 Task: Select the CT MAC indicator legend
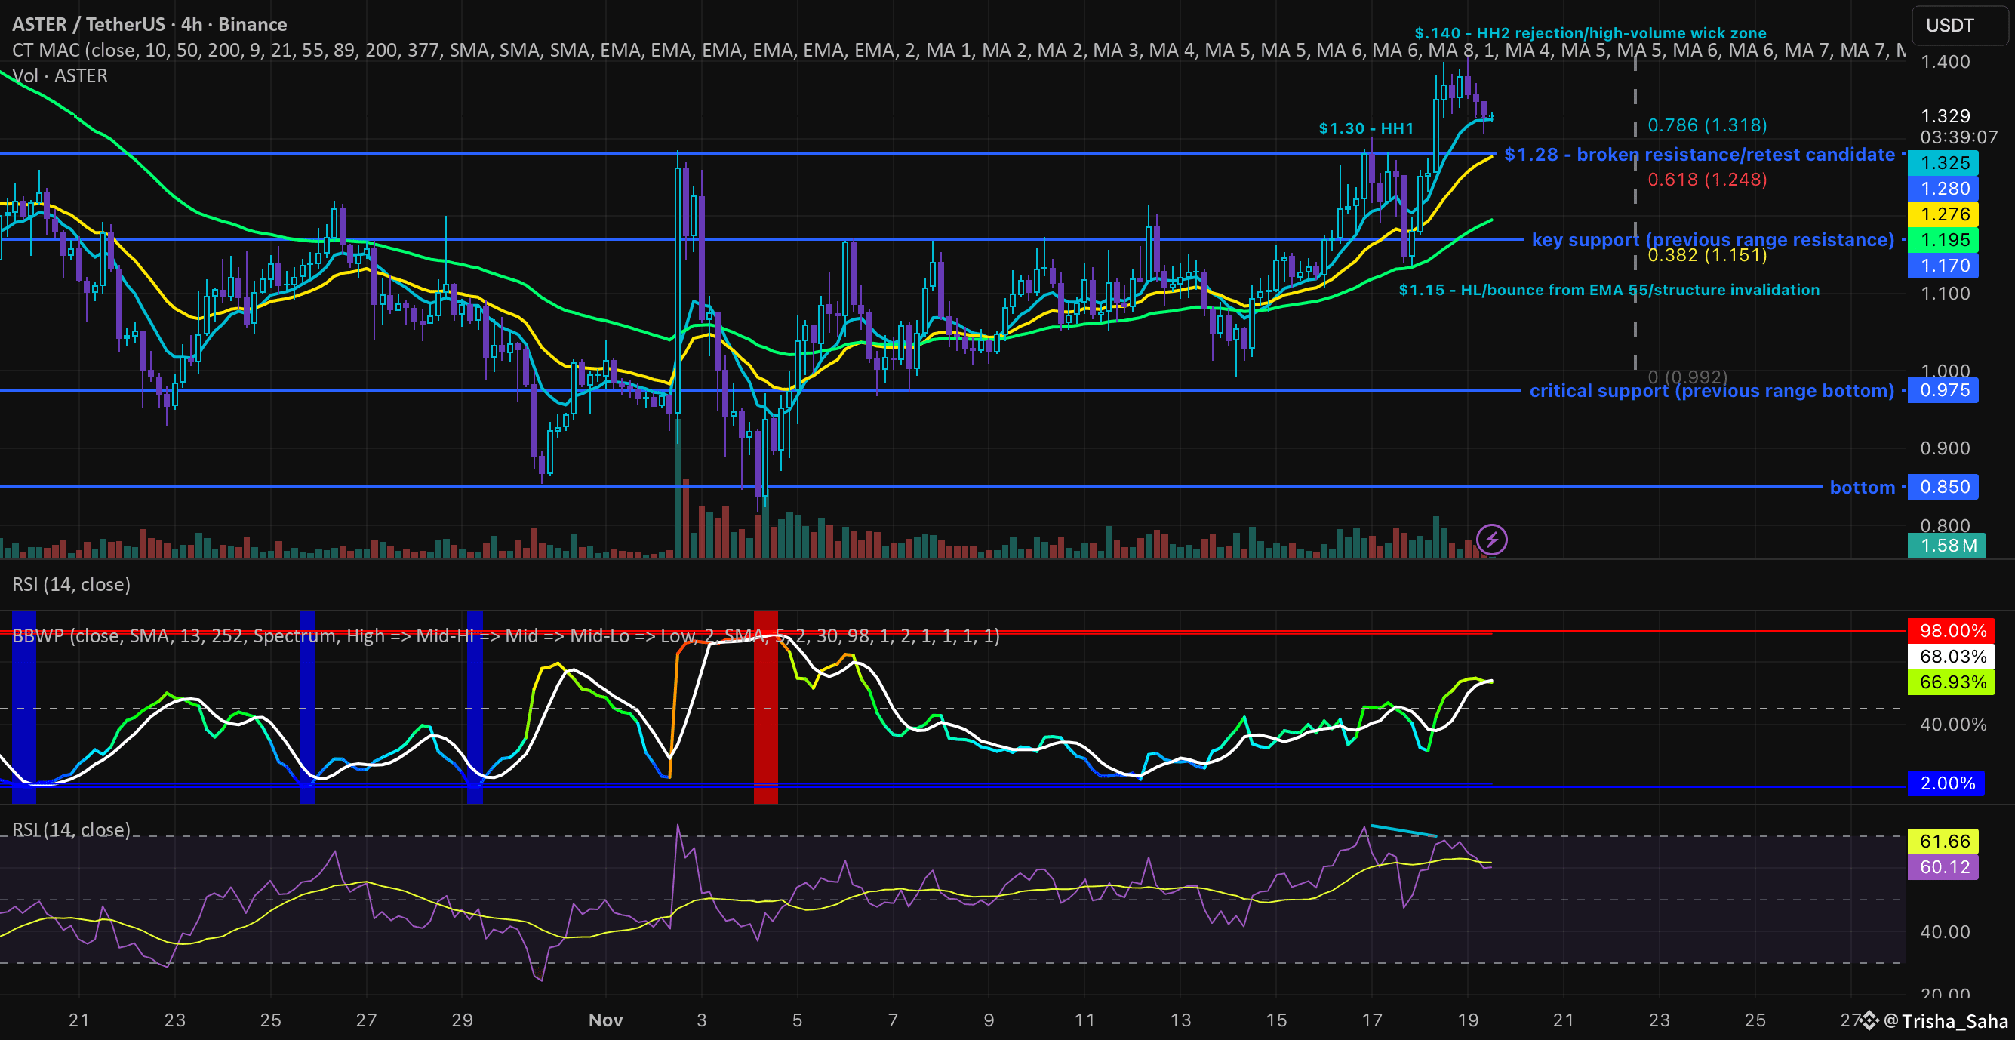click(x=47, y=50)
